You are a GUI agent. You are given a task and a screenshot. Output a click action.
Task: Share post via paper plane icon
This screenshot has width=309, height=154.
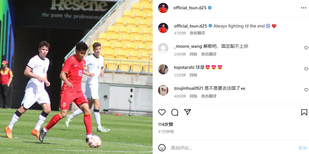(x=187, y=112)
